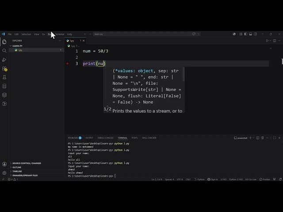Change encoding via UTF-8 indicator

click(x=180, y=179)
